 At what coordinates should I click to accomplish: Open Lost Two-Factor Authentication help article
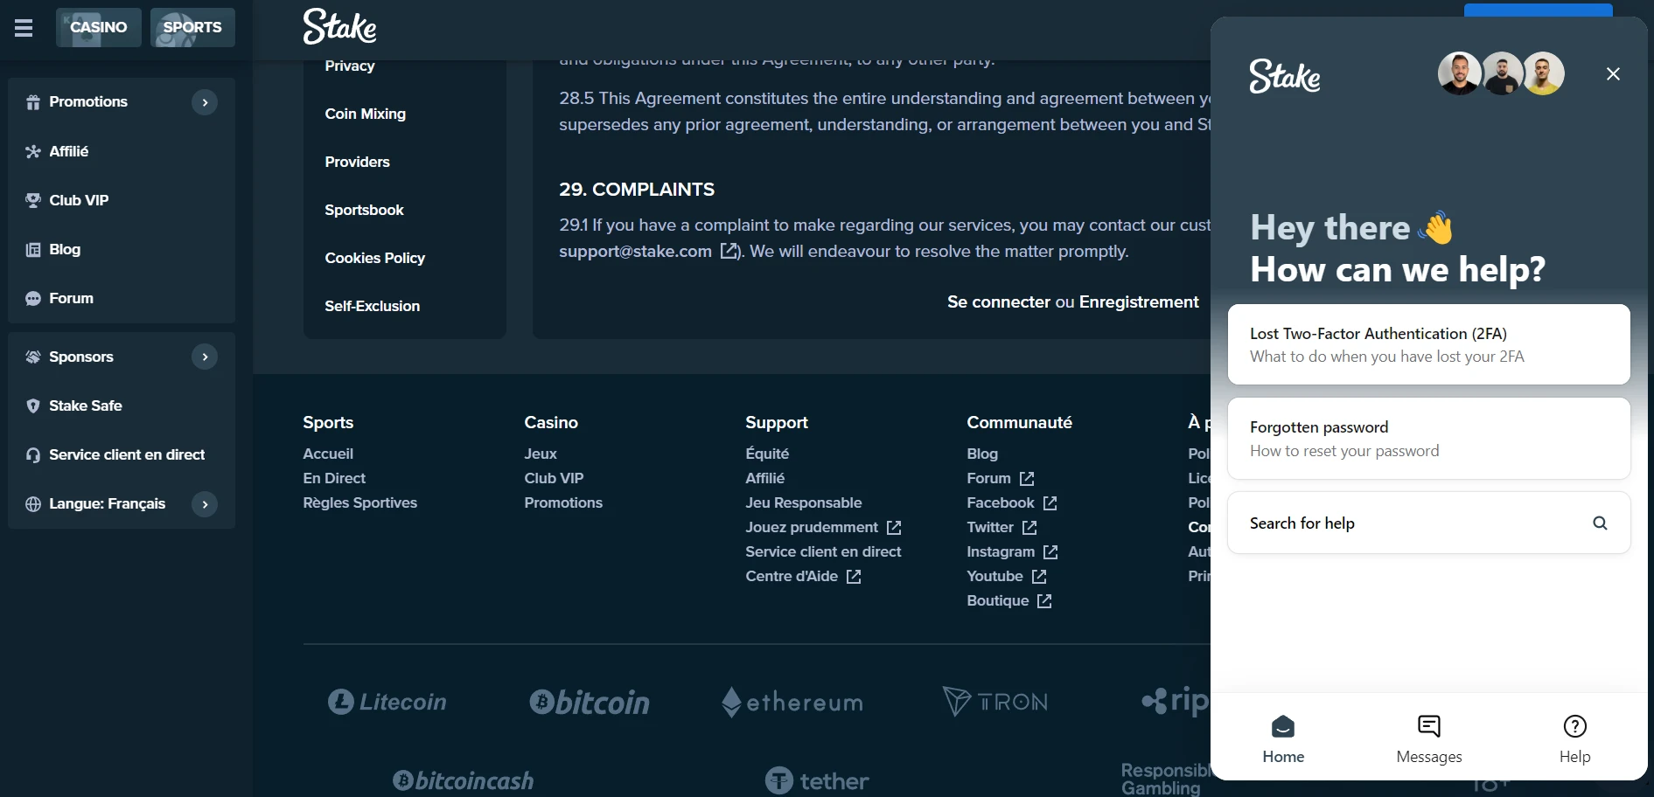pyautogui.click(x=1428, y=344)
